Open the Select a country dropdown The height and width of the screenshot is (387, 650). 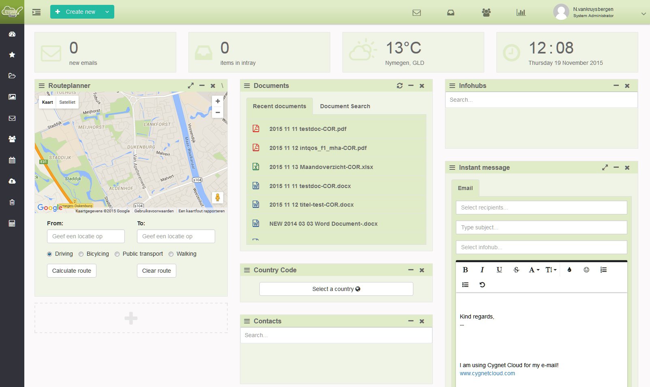click(336, 289)
